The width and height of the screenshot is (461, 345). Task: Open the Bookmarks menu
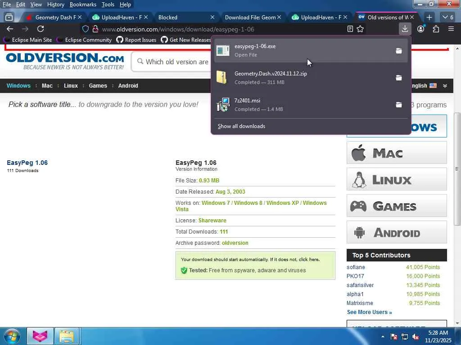point(83,4)
